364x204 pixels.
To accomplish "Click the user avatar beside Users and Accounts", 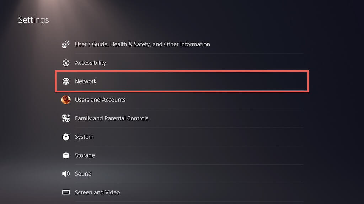I will 66,100.
